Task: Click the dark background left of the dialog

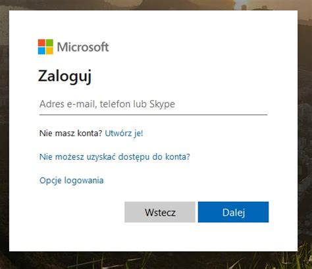Action: (5, 132)
